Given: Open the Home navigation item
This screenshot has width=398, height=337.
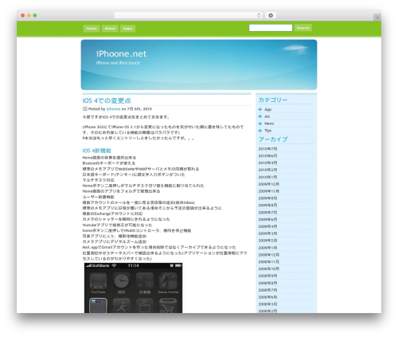Looking at the screenshot, I should 92,29.
